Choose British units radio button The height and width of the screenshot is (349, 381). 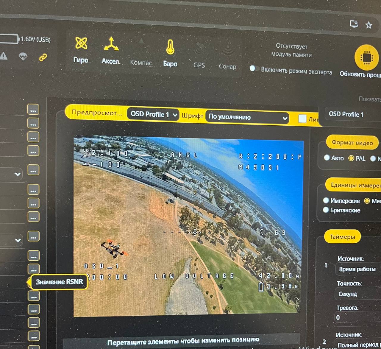326,210
